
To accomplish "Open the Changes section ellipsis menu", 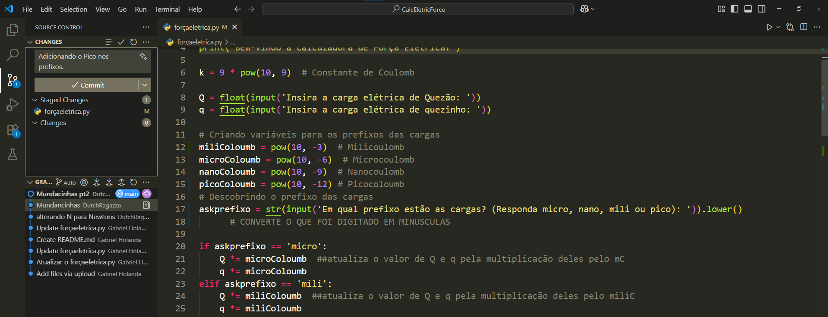I will [x=146, y=42].
